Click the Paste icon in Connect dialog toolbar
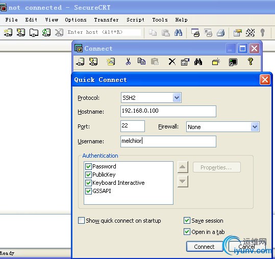 click(x=155, y=62)
